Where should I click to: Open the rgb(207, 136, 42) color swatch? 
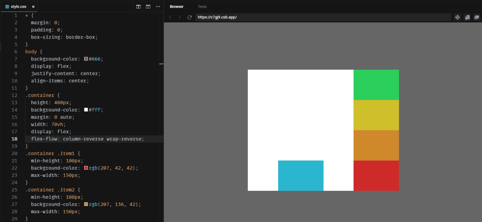pyautogui.click(x=86, y=204)
